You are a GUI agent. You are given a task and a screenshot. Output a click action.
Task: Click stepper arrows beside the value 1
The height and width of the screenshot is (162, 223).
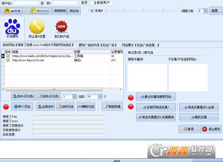tap(74, 97)
